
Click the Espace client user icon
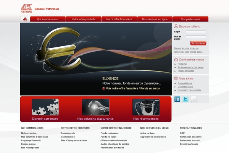[x=176, y=26]
